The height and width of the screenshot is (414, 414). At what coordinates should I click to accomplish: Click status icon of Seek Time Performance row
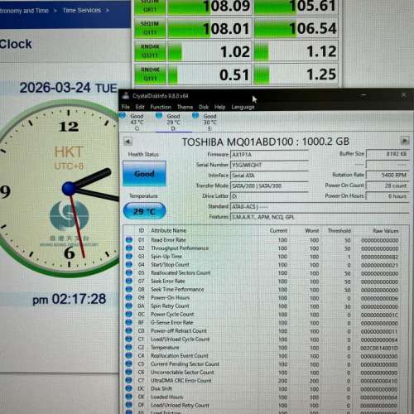(x=129, y=289)
